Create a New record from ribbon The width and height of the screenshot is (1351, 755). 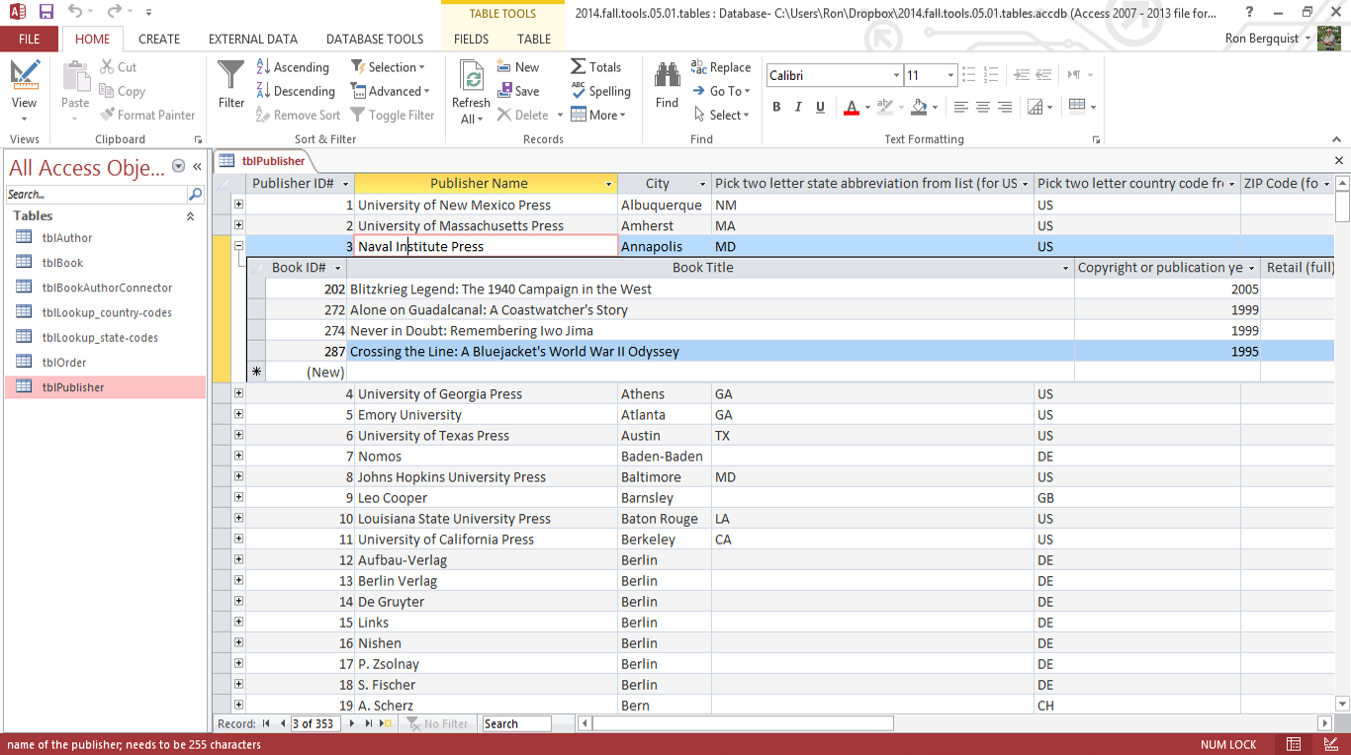(x=517, y=67)
